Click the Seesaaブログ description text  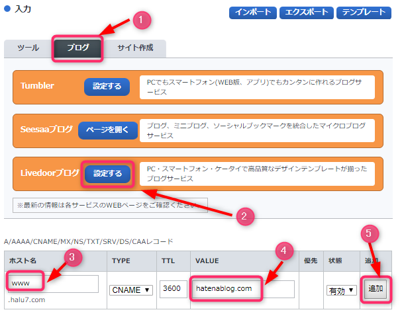pos(256,131)
